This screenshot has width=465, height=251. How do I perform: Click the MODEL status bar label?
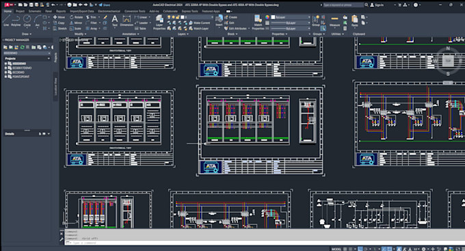(336, 249)
